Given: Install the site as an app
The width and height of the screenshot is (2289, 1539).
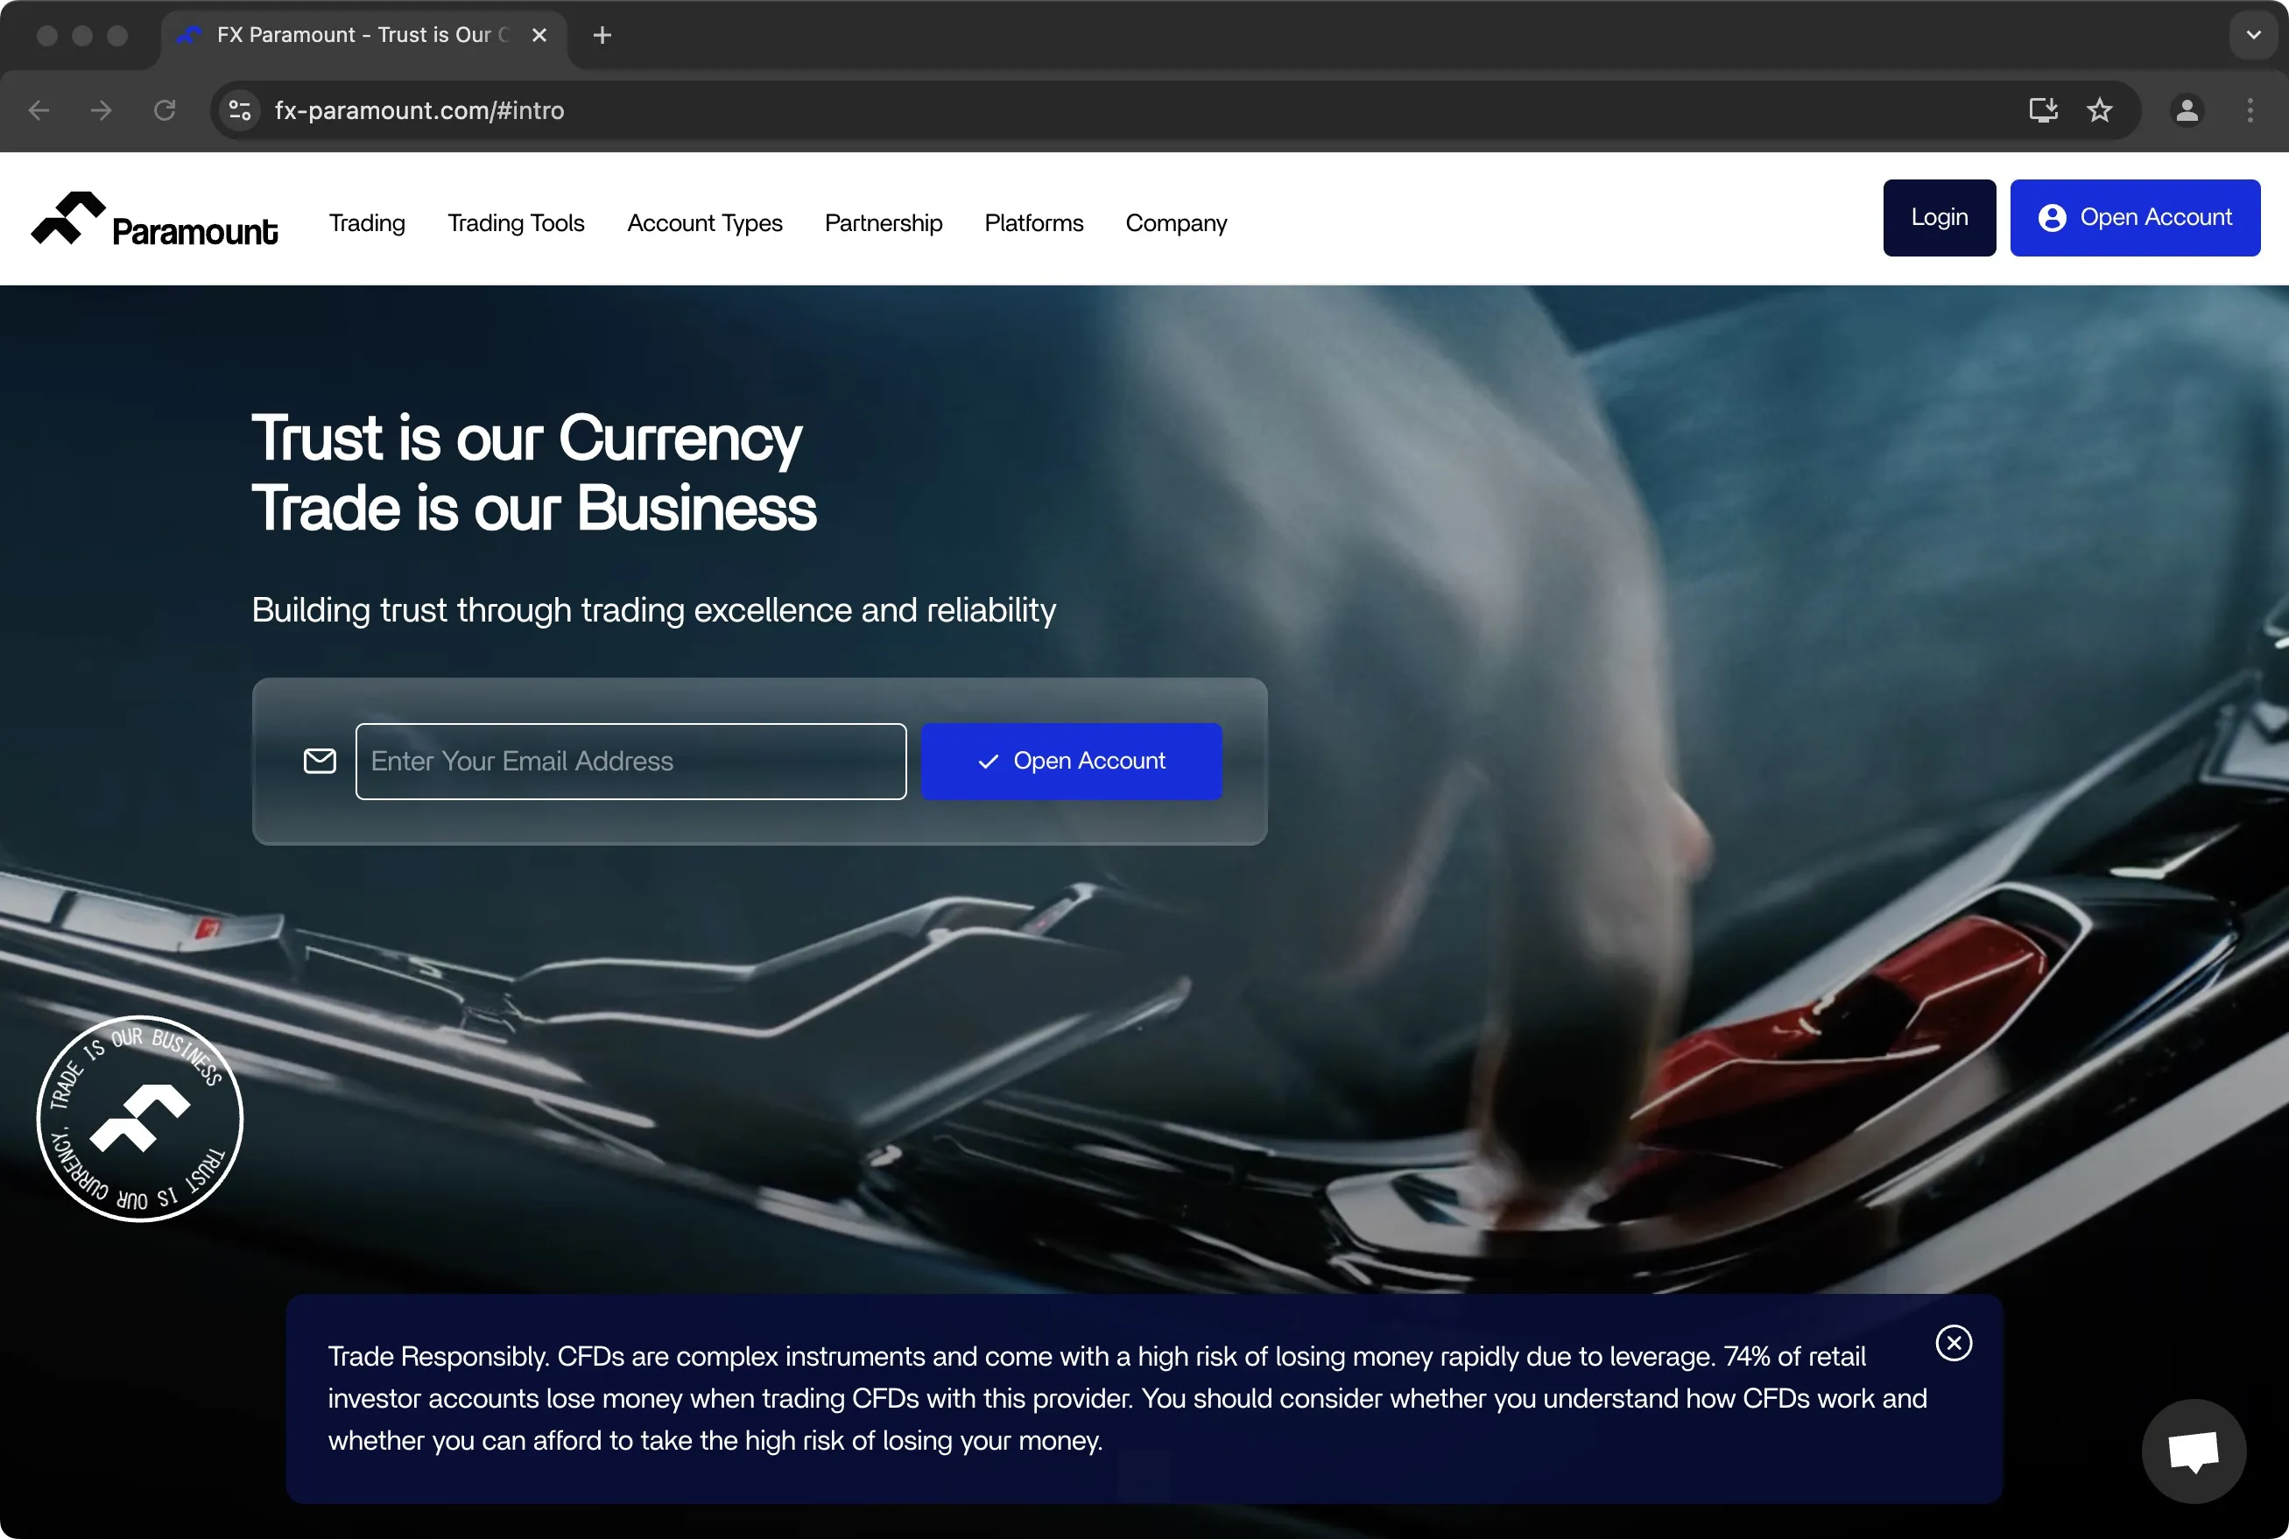Looking at the screenshot, I should [2043, 110].
